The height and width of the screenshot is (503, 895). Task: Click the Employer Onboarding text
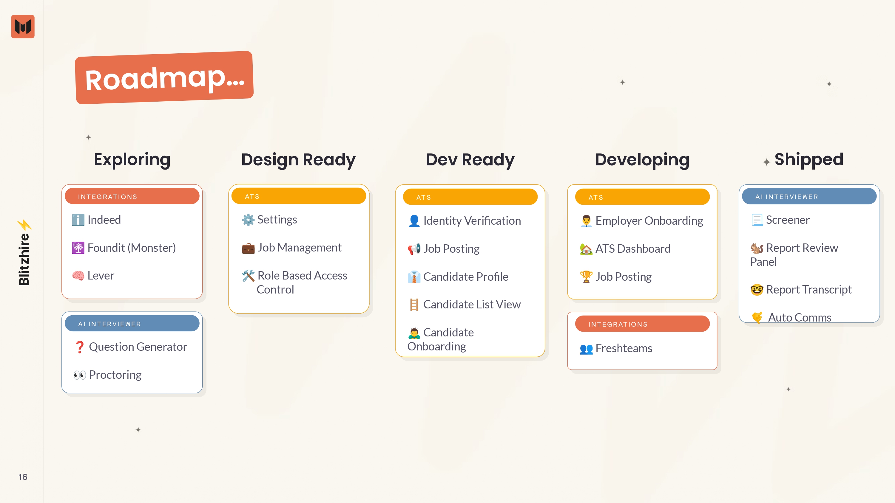click(x=649, y=221)
